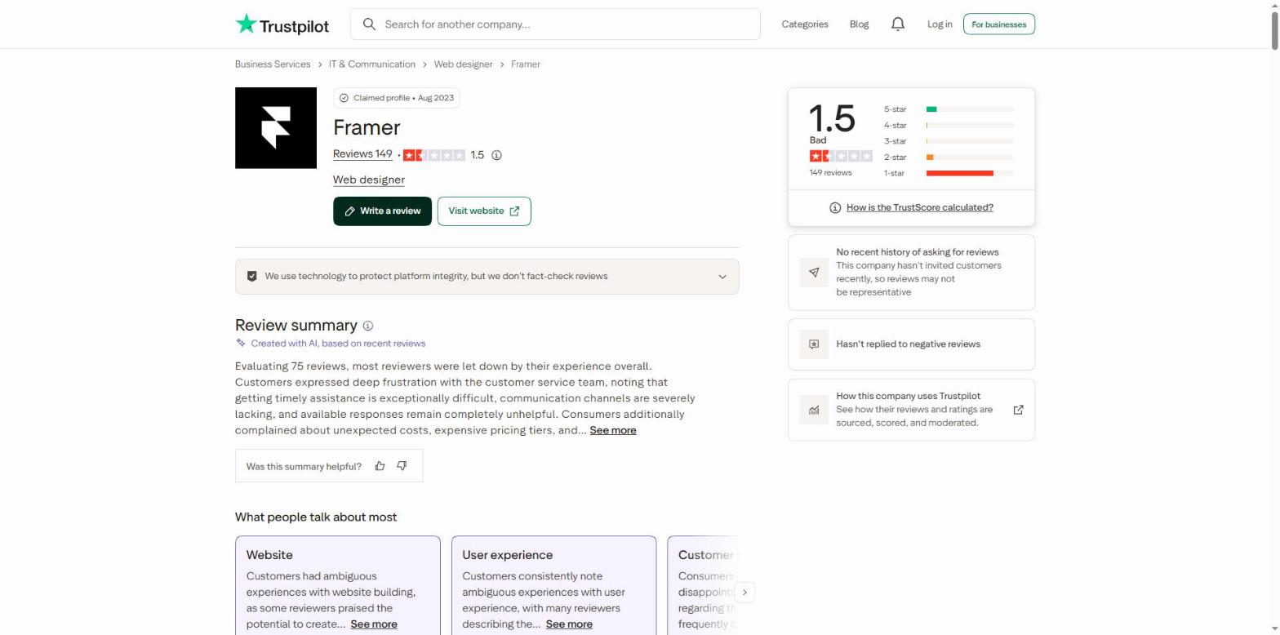The width and height of the screenshot is (1280, 635).
Task: Give the summary a thumbs up
Action: (x=380, y=466)
